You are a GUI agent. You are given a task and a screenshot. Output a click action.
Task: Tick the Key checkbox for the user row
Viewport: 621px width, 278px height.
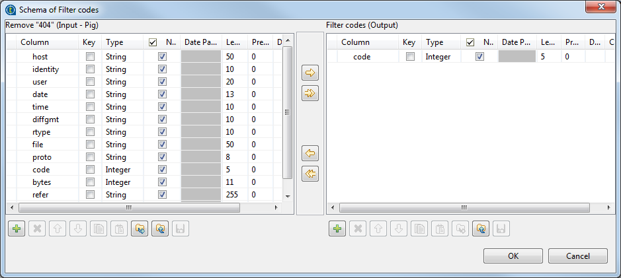91,82
